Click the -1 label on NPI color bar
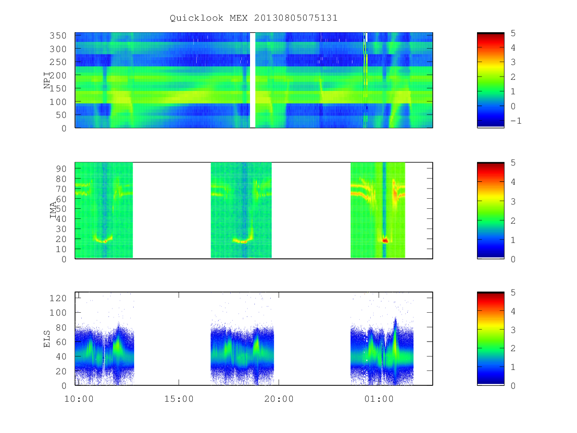This screenshot has height=433, width=577. 515,121
